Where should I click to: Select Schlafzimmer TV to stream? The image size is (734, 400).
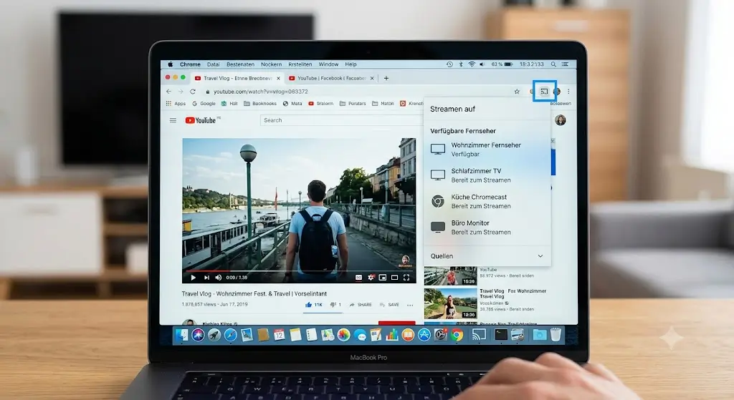(x=487, y=175)
